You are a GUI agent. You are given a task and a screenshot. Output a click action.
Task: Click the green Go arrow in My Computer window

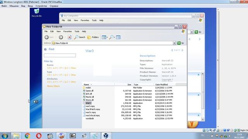[196, 32]
